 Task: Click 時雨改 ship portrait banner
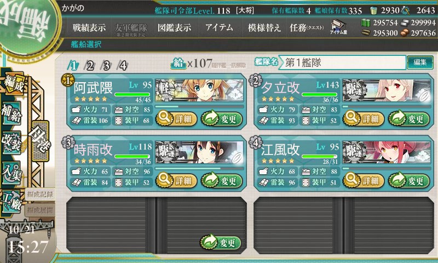[x=199, y=152]
